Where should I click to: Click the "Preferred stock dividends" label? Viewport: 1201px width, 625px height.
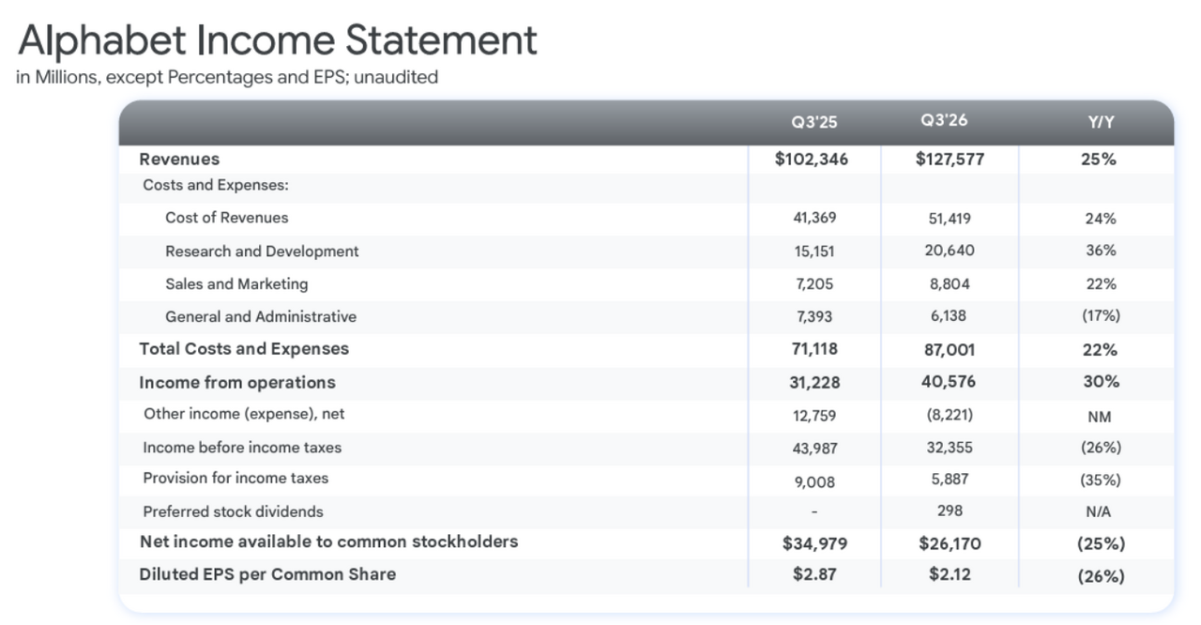click(x=233, y=512)
